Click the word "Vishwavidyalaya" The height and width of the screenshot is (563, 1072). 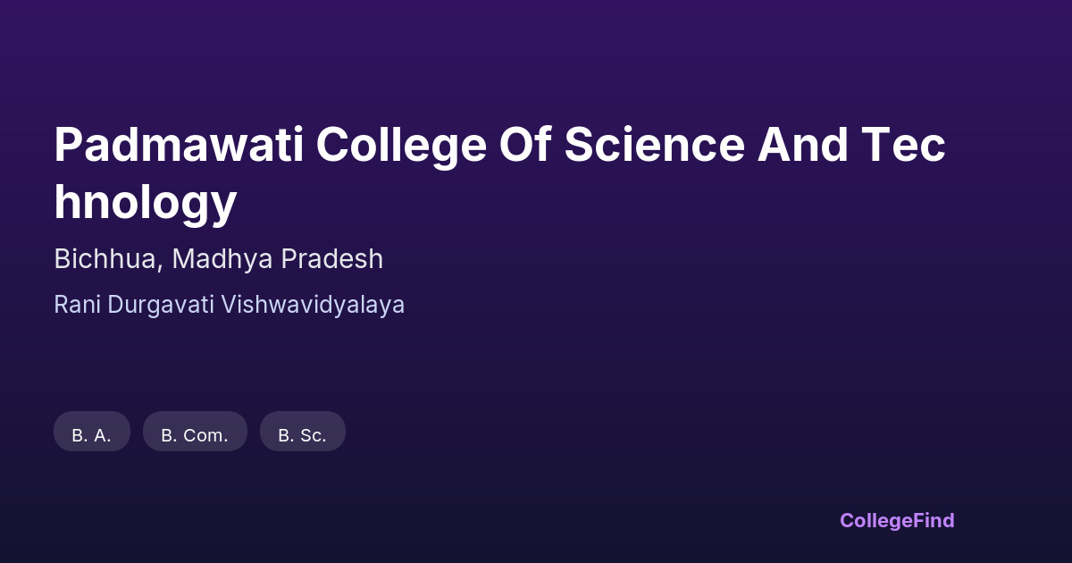313,305
